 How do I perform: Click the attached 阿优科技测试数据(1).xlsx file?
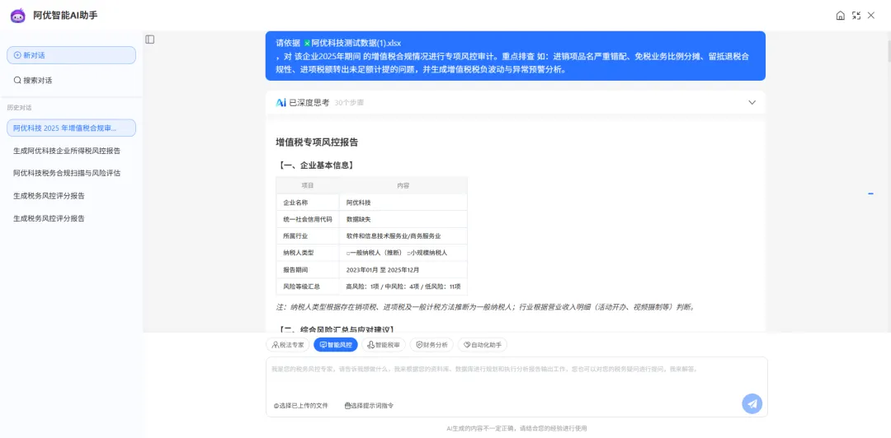352,43
